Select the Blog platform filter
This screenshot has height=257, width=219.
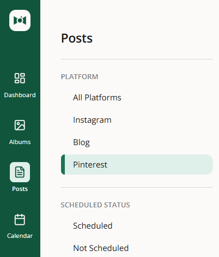click(137, 142)
